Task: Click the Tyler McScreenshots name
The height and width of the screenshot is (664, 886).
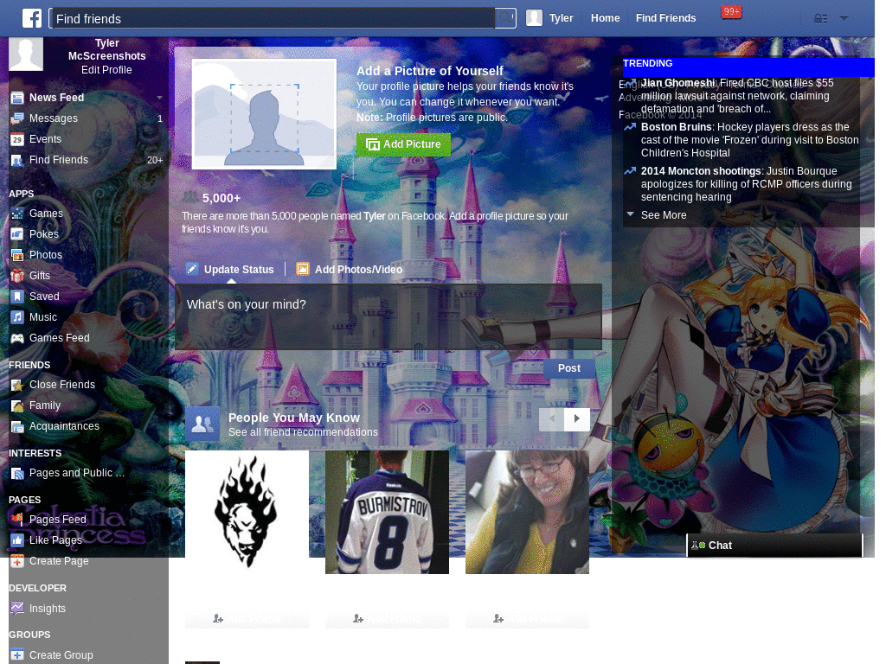Action: tap(106, 49)
